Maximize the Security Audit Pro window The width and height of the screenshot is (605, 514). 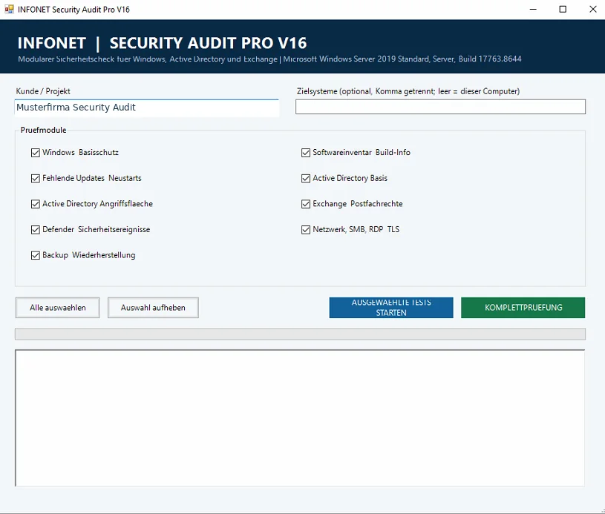[x=563, y=9]
